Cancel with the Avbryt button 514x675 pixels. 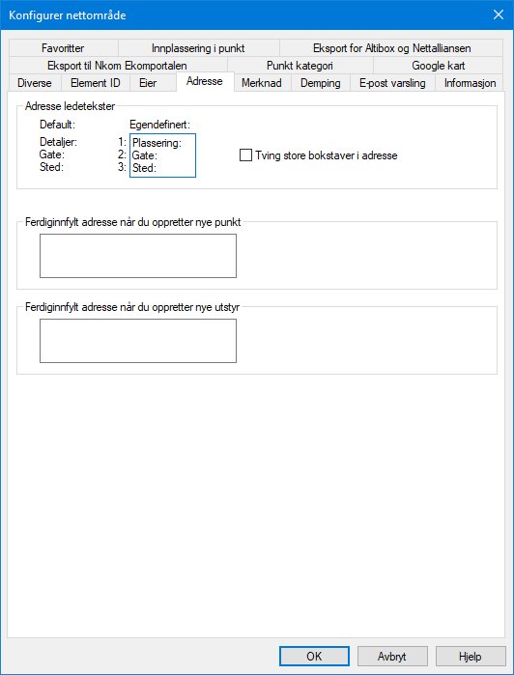(392, 657)
